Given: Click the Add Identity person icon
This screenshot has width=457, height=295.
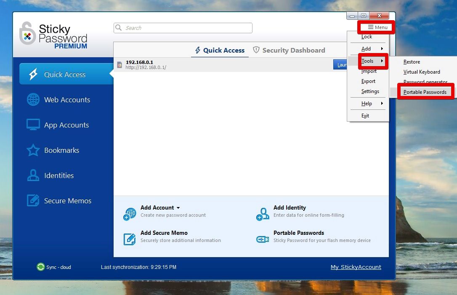Looking at the screenshot, I should pos(263,214).
